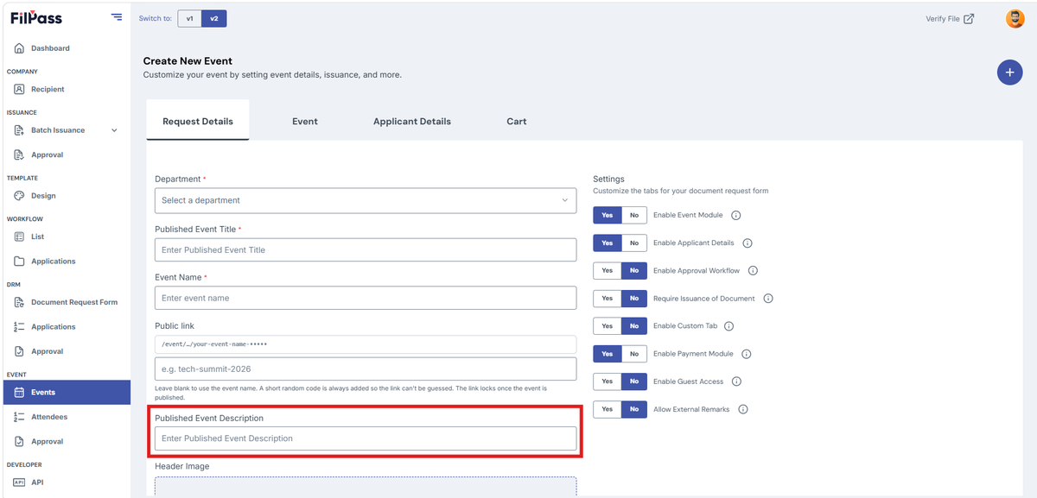1037x498 pixels.
Task: Click the Verify File external-link icon
Action: coord(969,18)
